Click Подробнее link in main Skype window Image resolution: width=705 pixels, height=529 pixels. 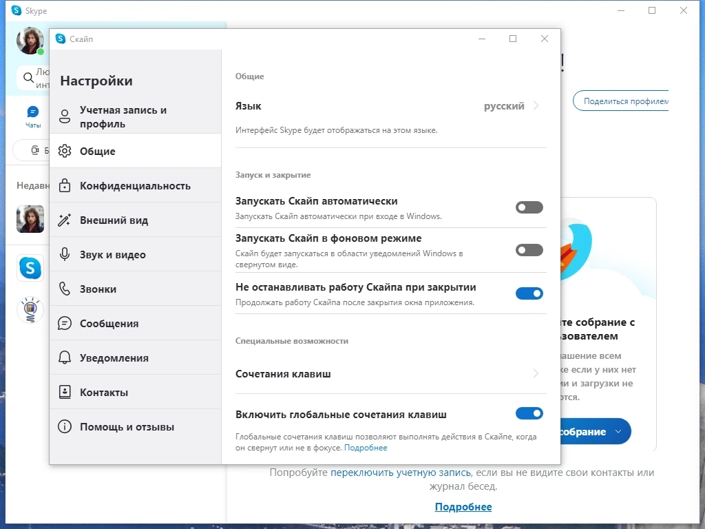click(x=463, y=507)
